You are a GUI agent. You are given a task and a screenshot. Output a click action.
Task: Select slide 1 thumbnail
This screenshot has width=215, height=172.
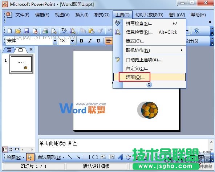pyautogui.click(x=21, y=64)
